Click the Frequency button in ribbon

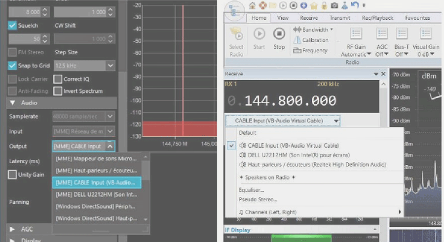pyautogui.click(x=310, y=51)
